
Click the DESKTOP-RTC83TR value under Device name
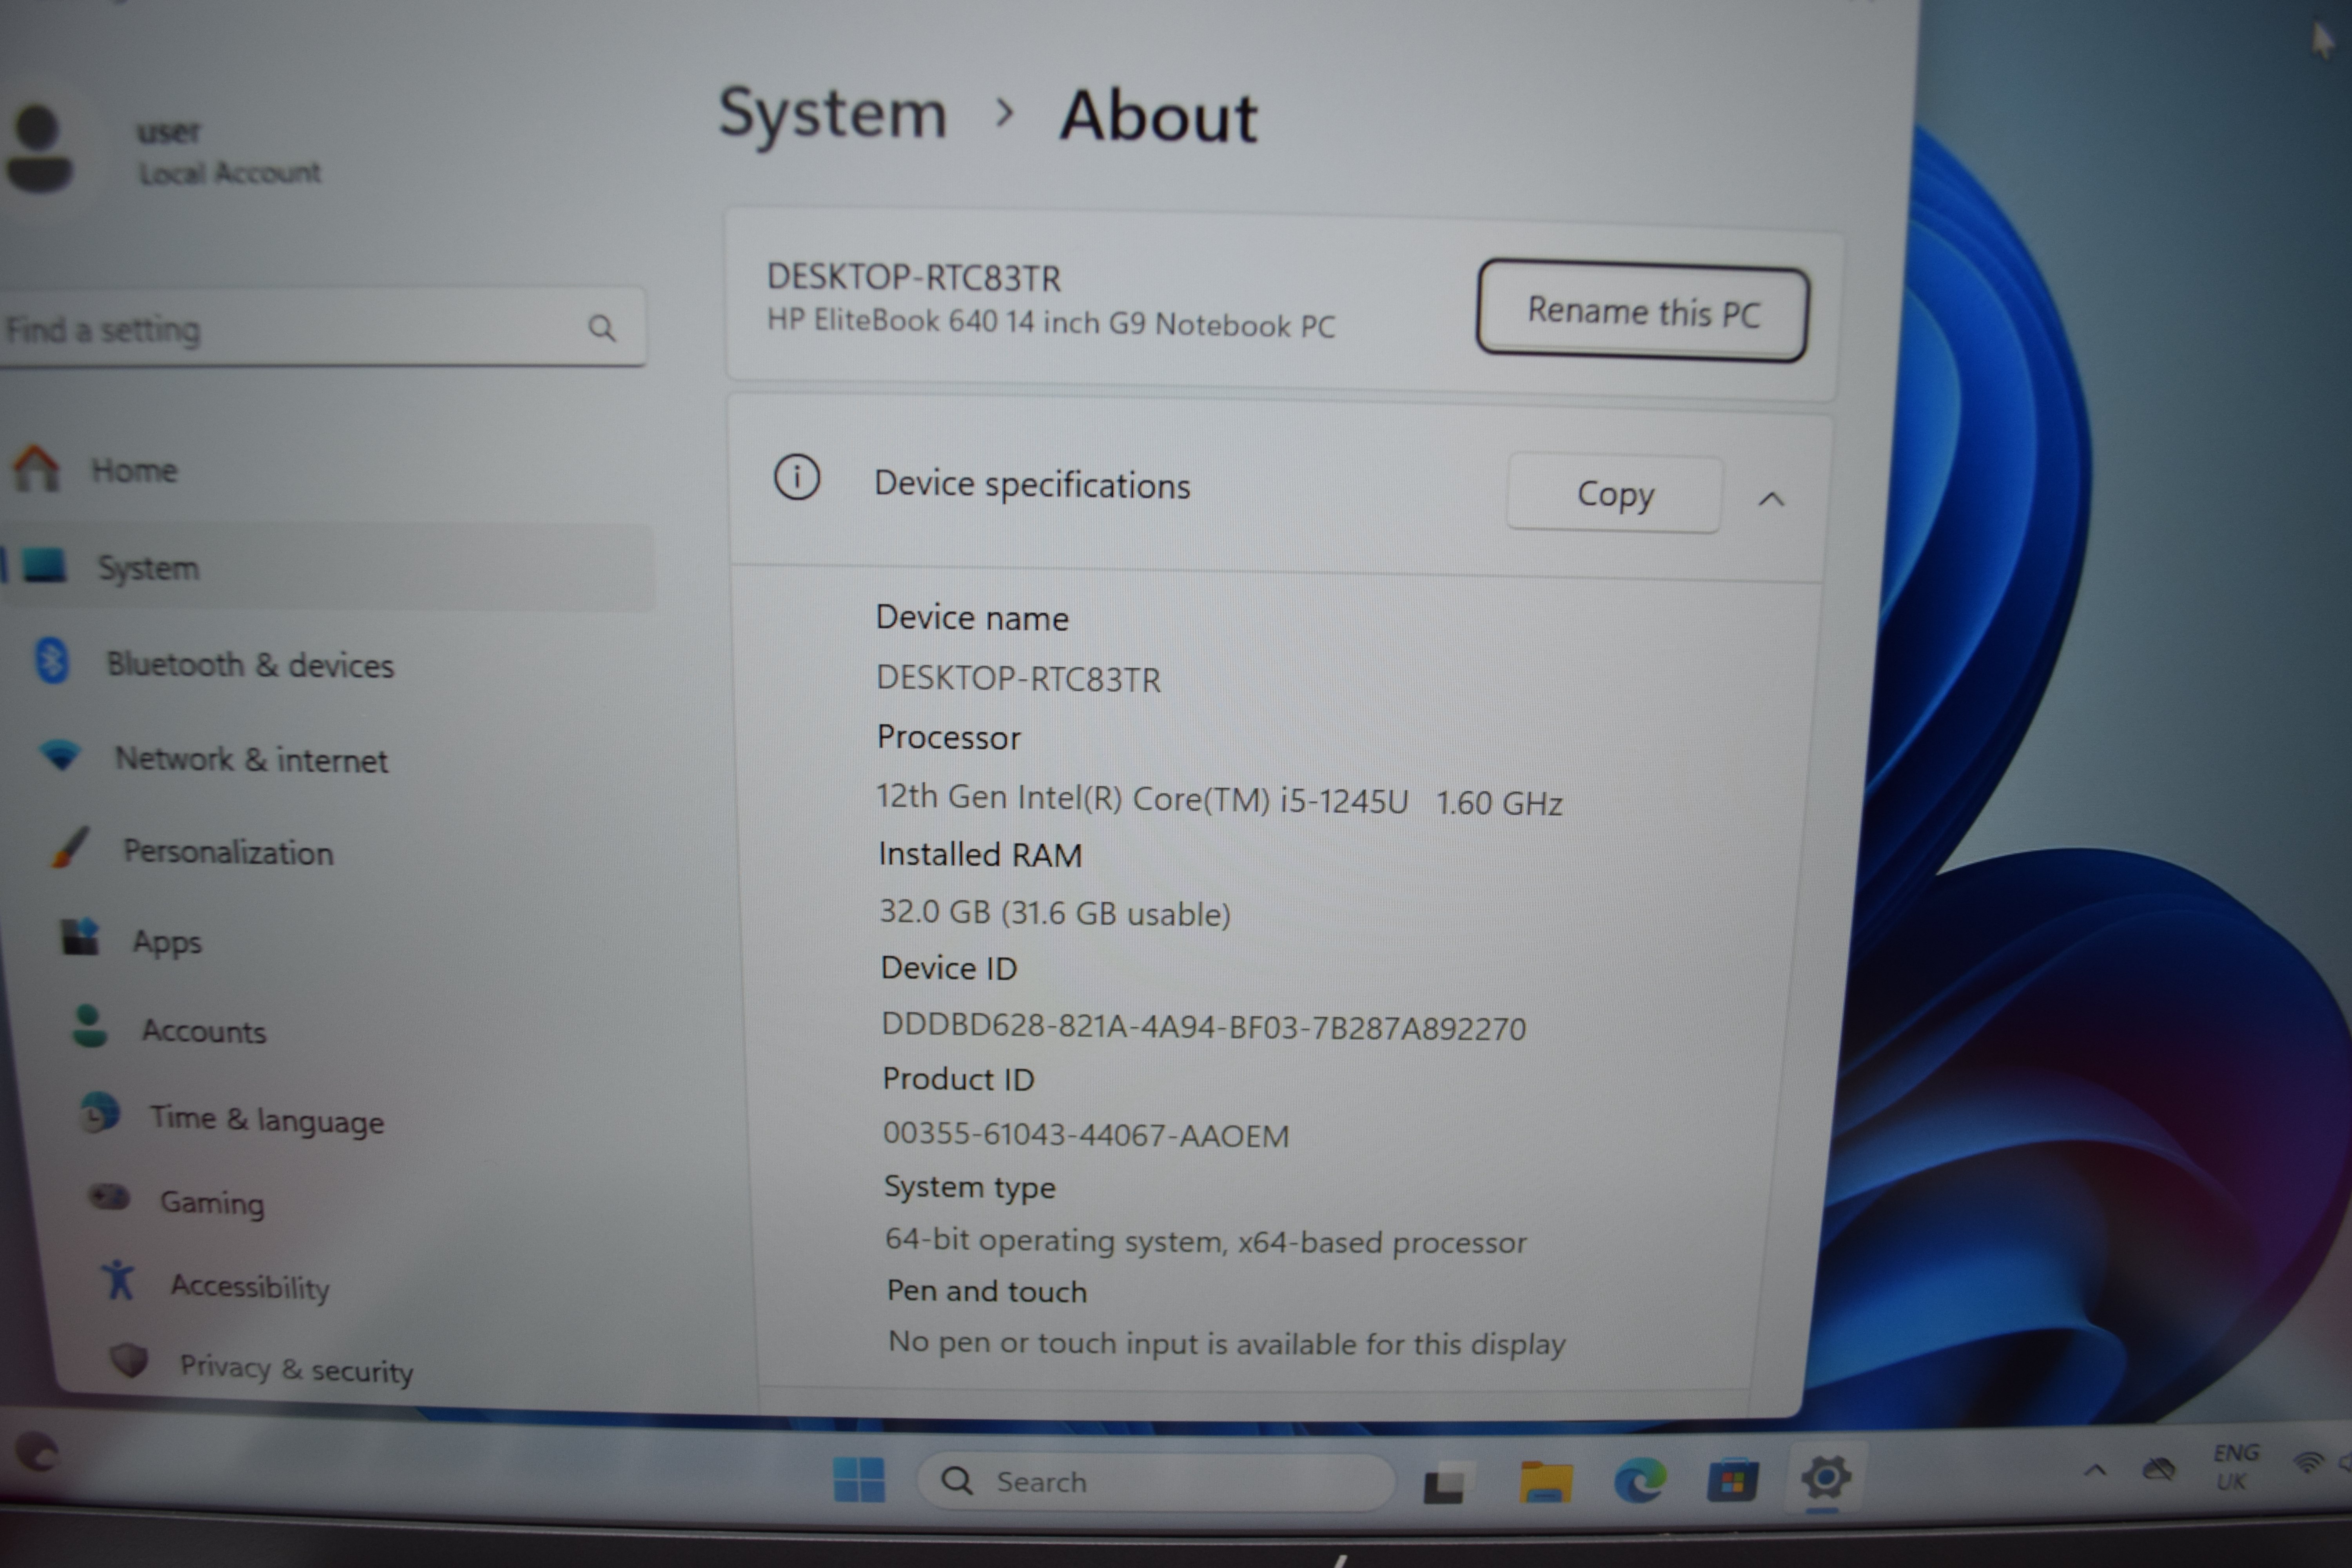point(1018,679)
